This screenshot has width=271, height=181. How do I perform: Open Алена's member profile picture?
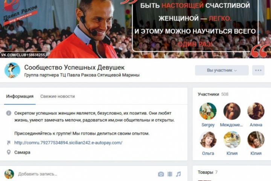coord(256,111)
